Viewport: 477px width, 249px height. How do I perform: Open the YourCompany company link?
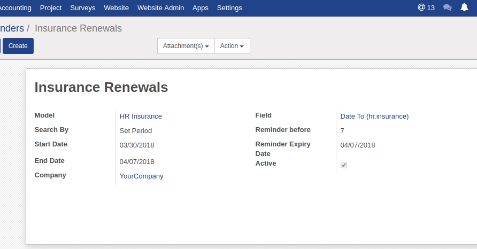[x=141, y=176]
